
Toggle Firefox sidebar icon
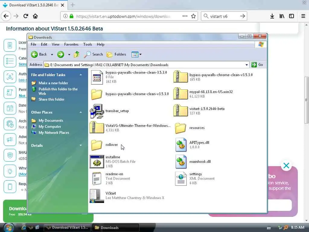(291, 16)
